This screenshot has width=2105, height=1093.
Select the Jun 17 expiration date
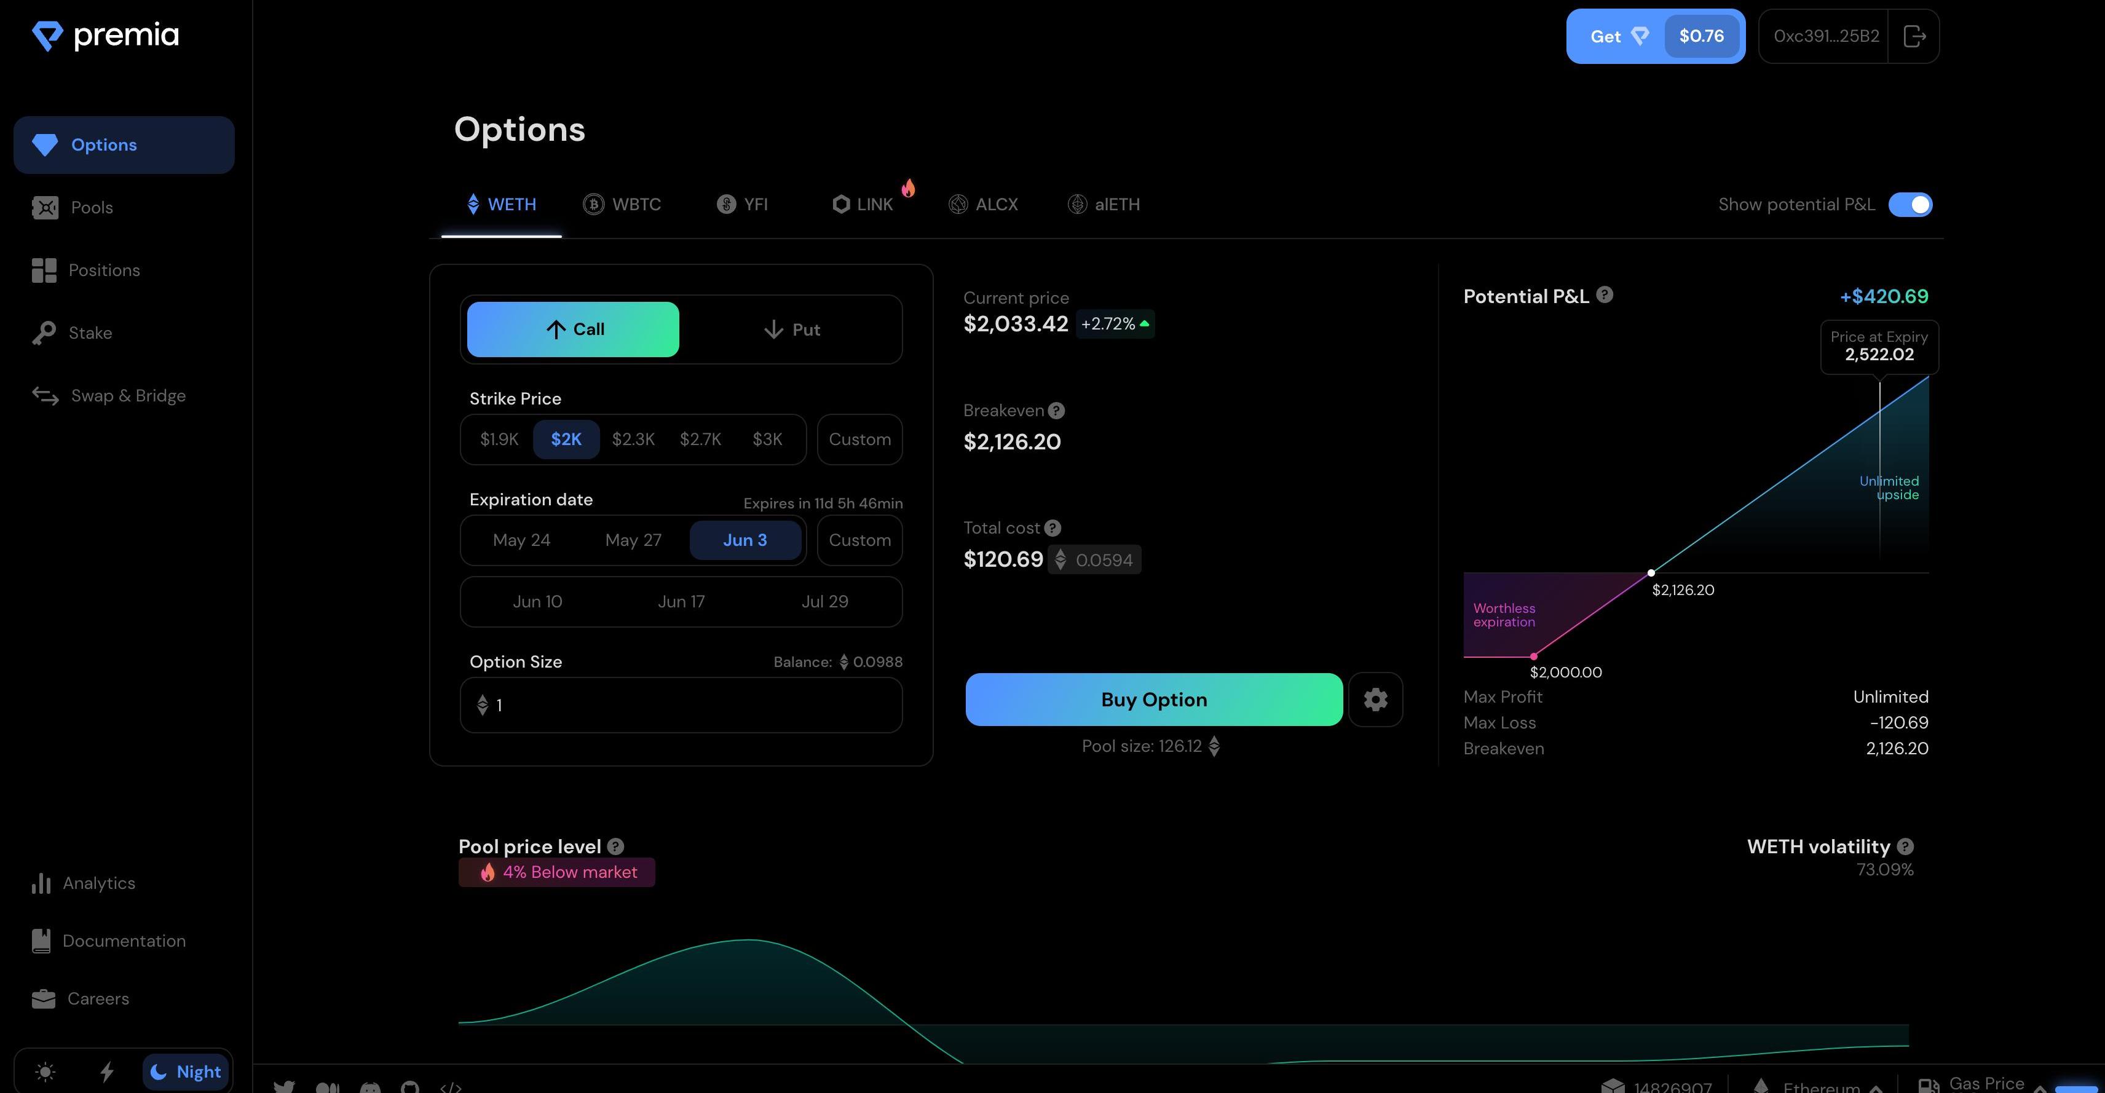click(681, 601)
